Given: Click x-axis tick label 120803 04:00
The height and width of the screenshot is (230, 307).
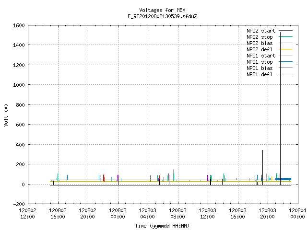Looking at the screenshot, I should click(147, 214).
